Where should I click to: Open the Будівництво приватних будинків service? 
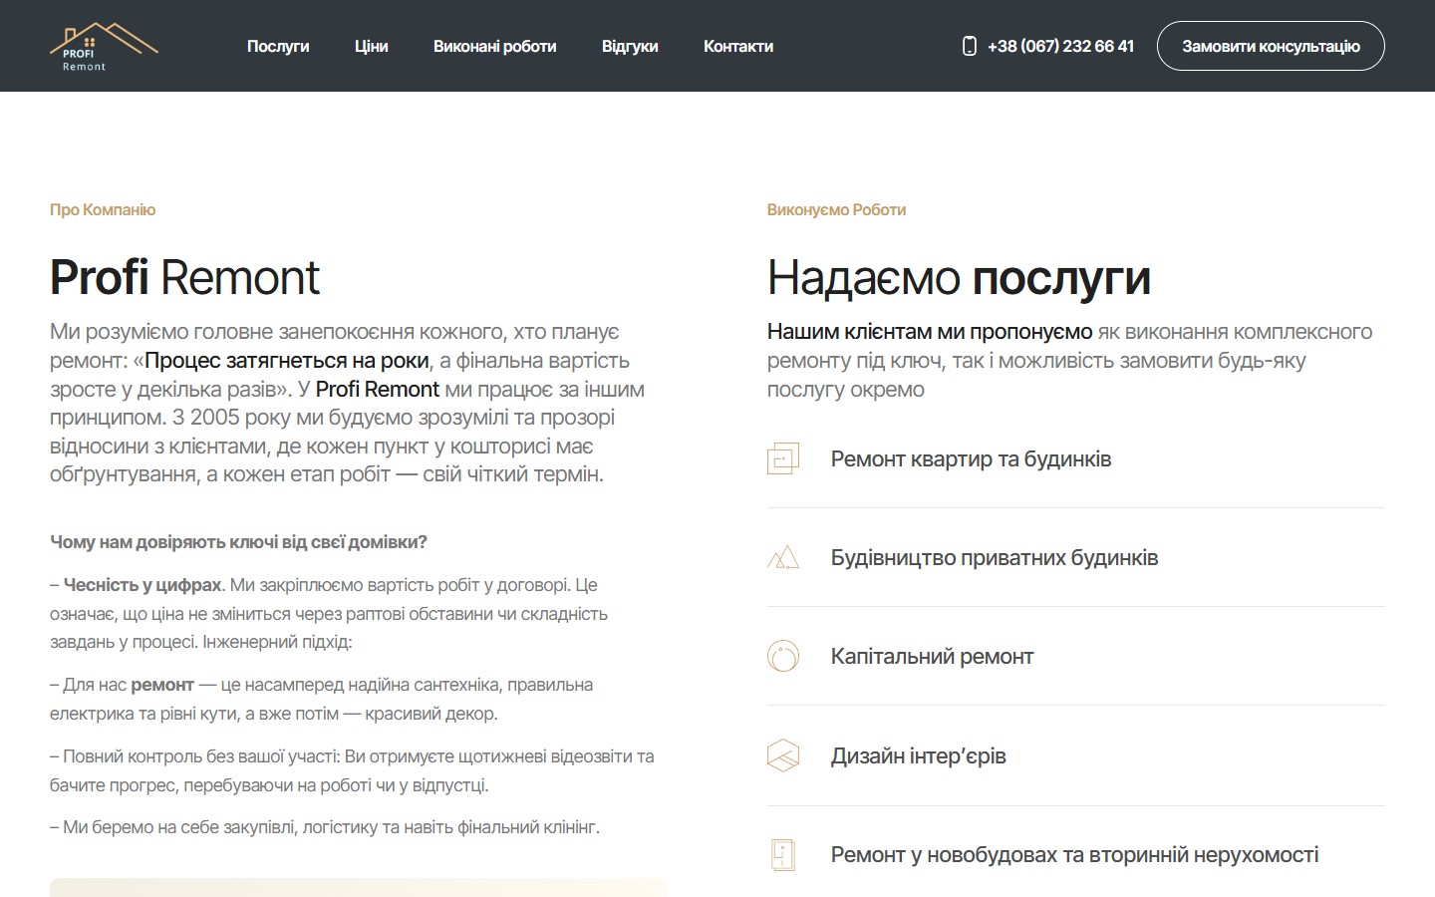pyautogui.click(x=995, y=557)
